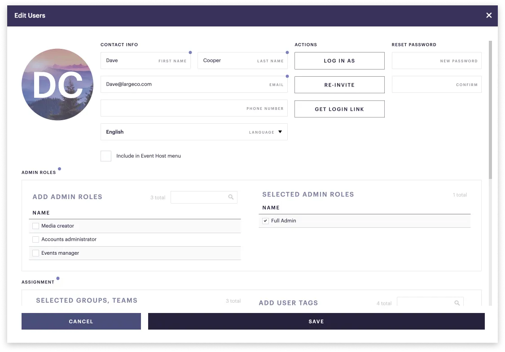Click the DC profile avatar
The width and height of the screenshot is (505, 352).
pyautogui.click(x=57, y=85)
